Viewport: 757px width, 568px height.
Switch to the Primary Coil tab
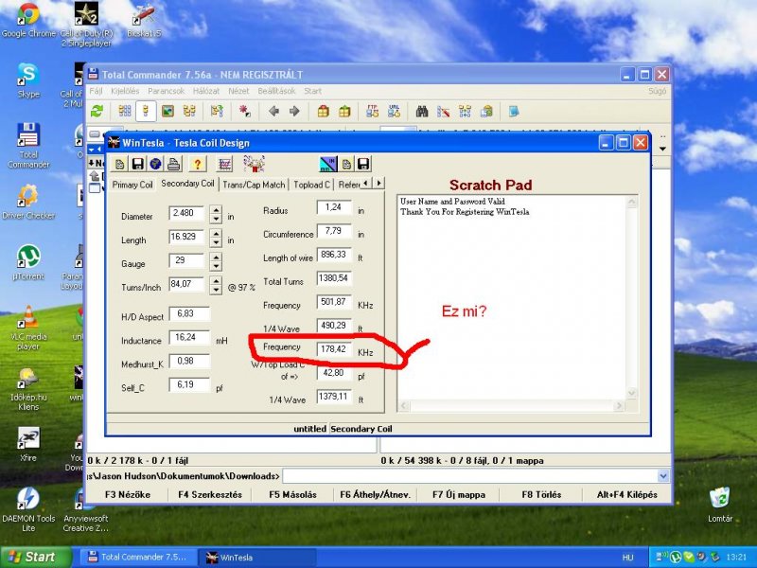[132, 185]
